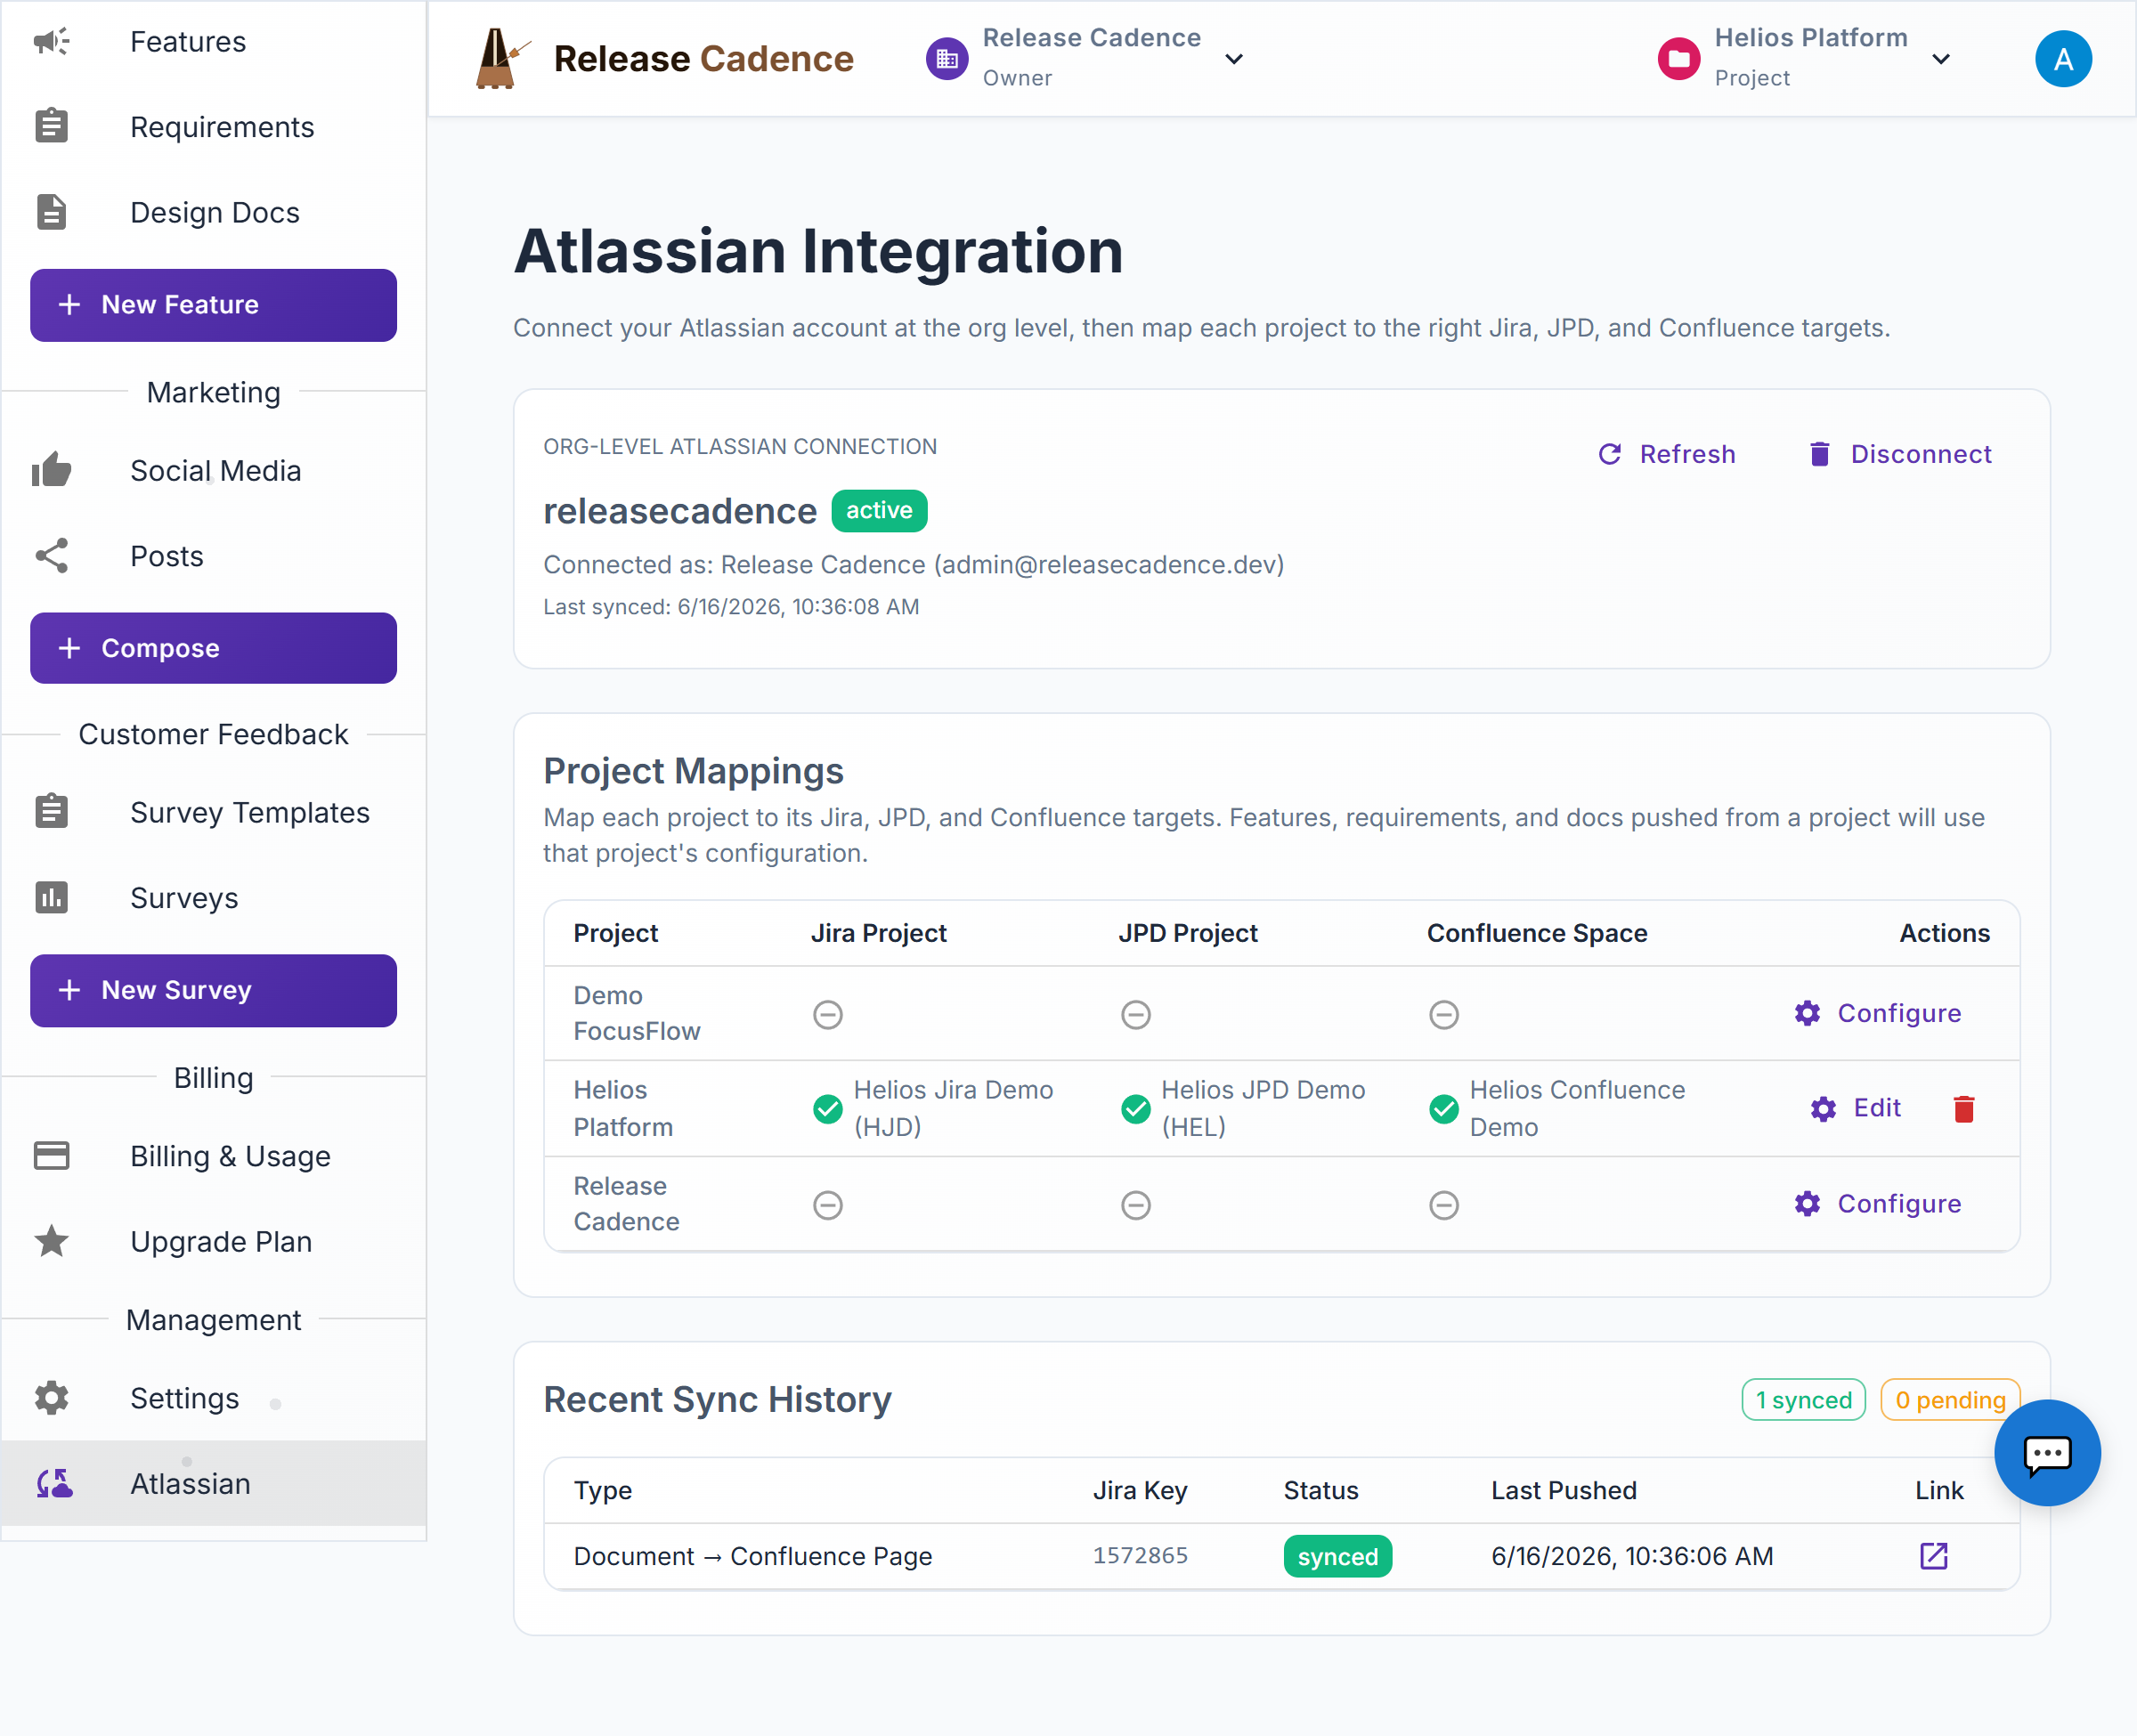Click the Disconnect trash icon
Viewport: 2137px width, 1736px height.
pyautogui.click(x=1819, y=454)
